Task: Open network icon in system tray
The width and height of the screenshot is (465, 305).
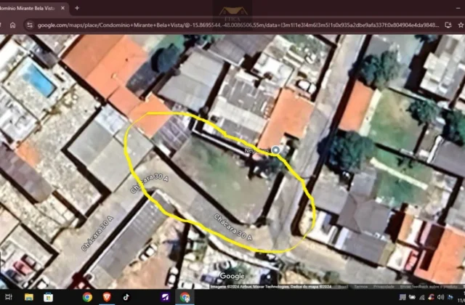Action: point(422,297)
